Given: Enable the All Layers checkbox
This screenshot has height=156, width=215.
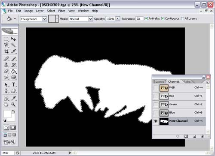Looking at the screenshot, I should (x=182, y=18).
